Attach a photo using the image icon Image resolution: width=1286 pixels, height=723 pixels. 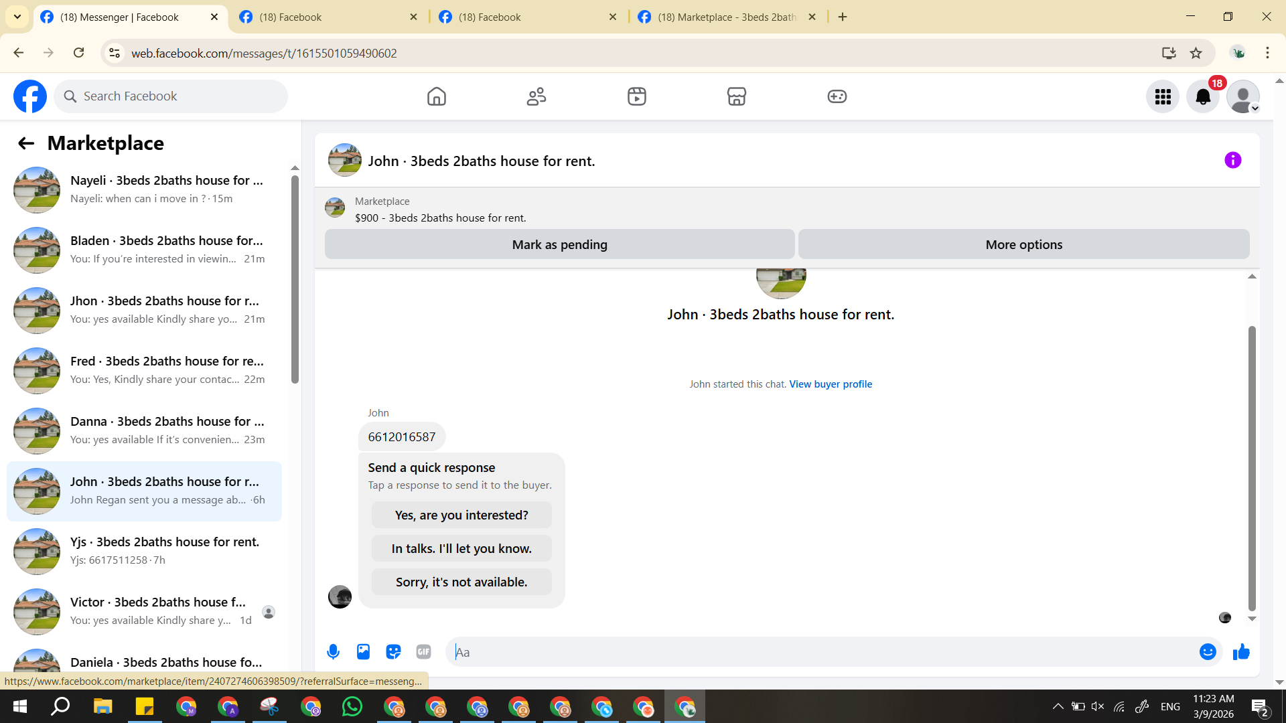tap(363, 651)
